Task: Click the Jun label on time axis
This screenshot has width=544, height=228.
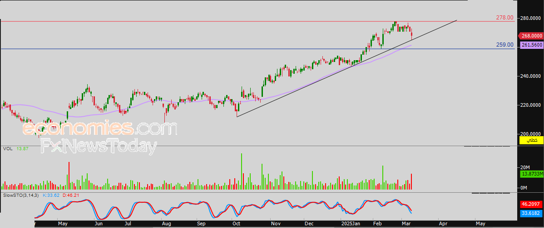Action: pyautogui.click(x=99, y=224)
